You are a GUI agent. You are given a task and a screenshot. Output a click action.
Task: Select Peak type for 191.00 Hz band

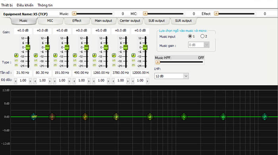(x=55, y=55)
